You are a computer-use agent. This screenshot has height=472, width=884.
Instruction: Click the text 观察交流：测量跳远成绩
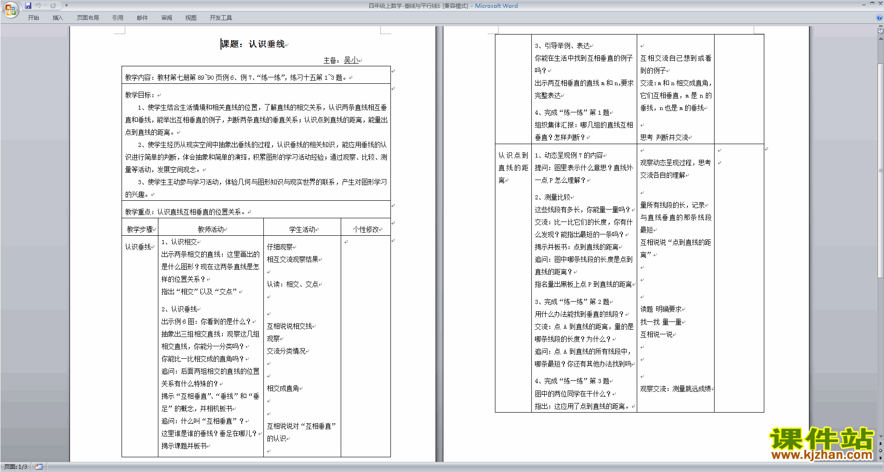click(x=675, y=389)
